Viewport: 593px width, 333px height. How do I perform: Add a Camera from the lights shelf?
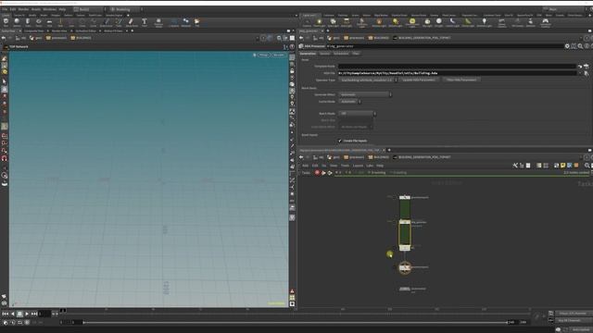[307, 22]
